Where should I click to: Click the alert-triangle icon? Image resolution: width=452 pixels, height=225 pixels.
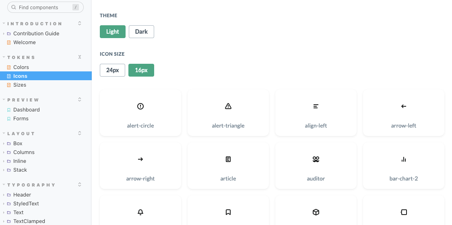pyautogui.click(x=228, y=106)
